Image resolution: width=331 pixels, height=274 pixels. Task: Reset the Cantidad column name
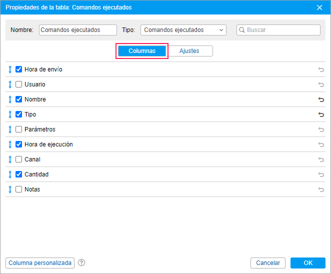tap(321, 174)
